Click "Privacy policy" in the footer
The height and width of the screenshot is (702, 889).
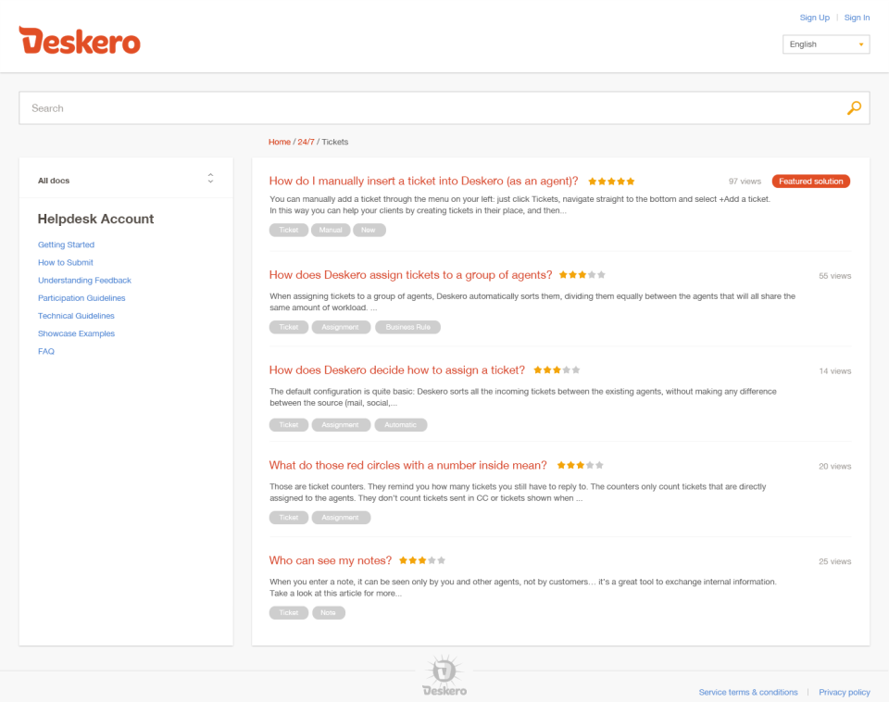(844, 692)
